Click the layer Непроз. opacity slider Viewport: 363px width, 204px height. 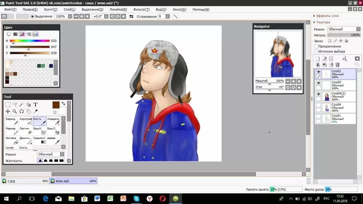pos(344,35)
